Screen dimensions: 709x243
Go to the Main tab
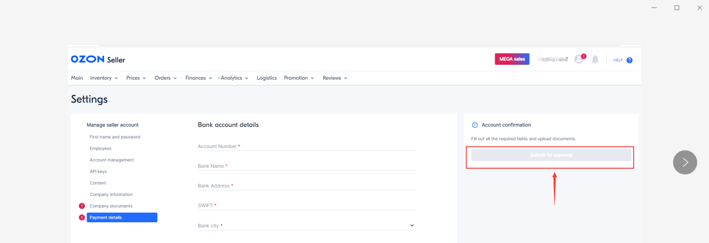[x=77, y=78]
